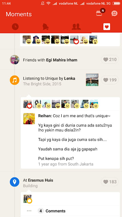The image size is (122, 217).
Task: Open the 4 Comments section
Action: point(52,211)
